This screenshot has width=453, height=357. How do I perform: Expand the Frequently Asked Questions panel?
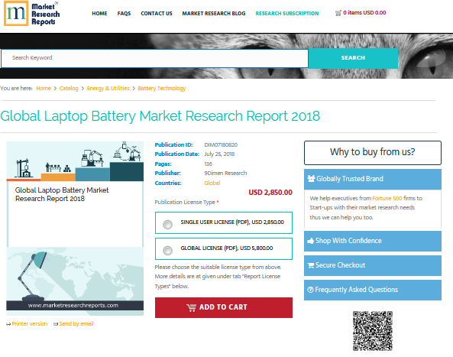point(373,290)
